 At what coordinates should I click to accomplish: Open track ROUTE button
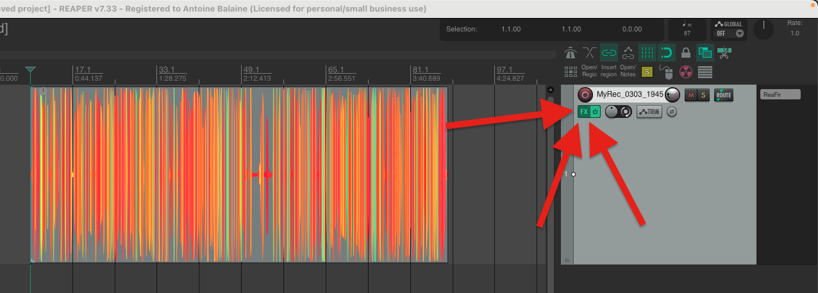tap(724, 95)
